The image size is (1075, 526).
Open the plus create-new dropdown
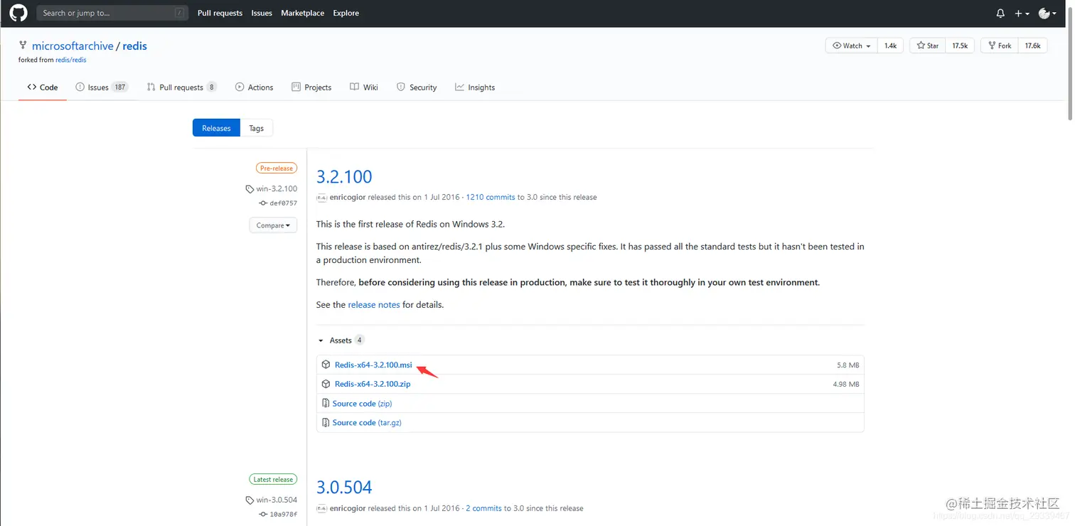click(x=1022, y=14)
